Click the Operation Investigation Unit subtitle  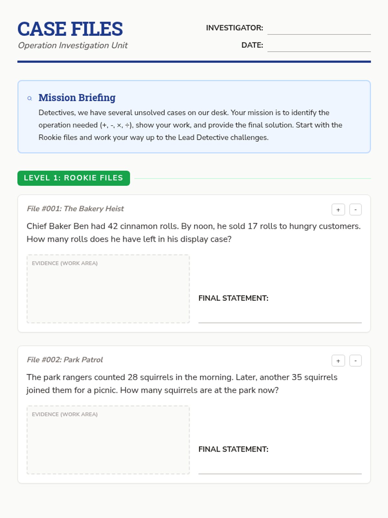[73, 45]
